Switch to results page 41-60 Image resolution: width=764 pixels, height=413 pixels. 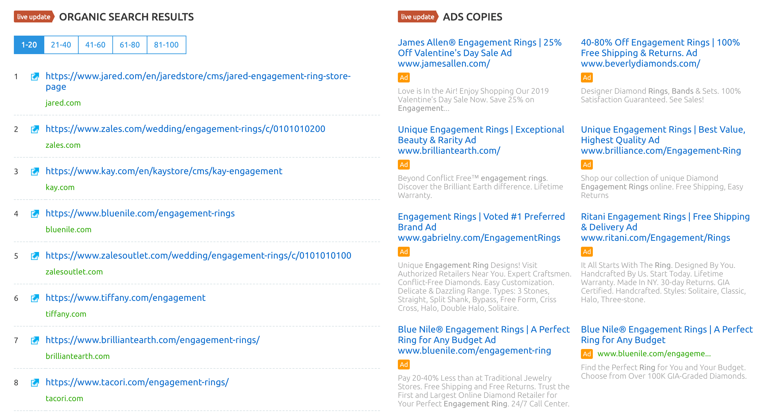point(95,45)
